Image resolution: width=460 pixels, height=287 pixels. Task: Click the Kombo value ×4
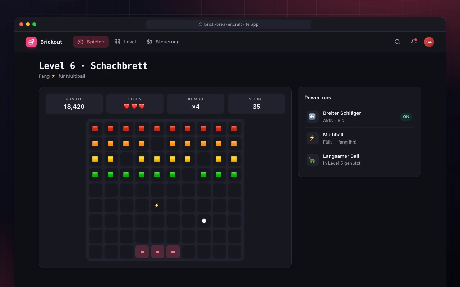(195, 107)
